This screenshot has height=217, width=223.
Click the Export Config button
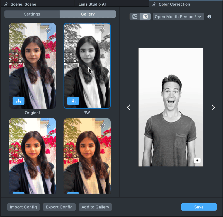[59, 207]
